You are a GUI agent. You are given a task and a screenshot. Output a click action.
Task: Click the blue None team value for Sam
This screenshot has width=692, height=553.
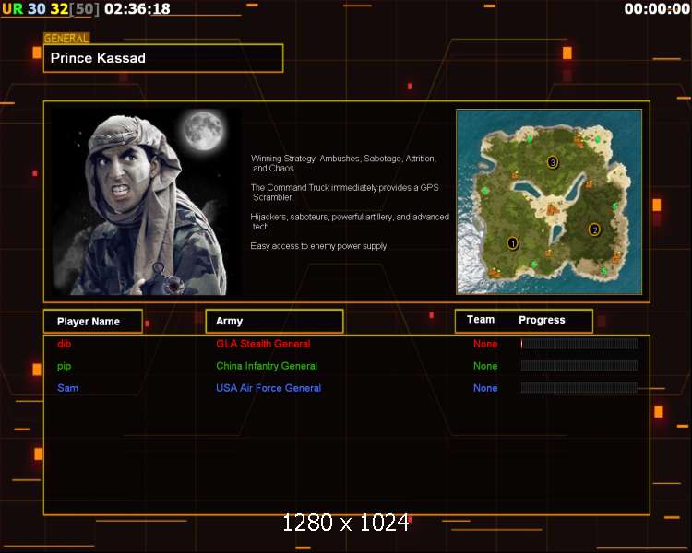click(x=485, y=388)
